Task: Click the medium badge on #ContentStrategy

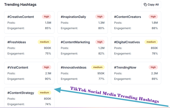Action: 44,93
